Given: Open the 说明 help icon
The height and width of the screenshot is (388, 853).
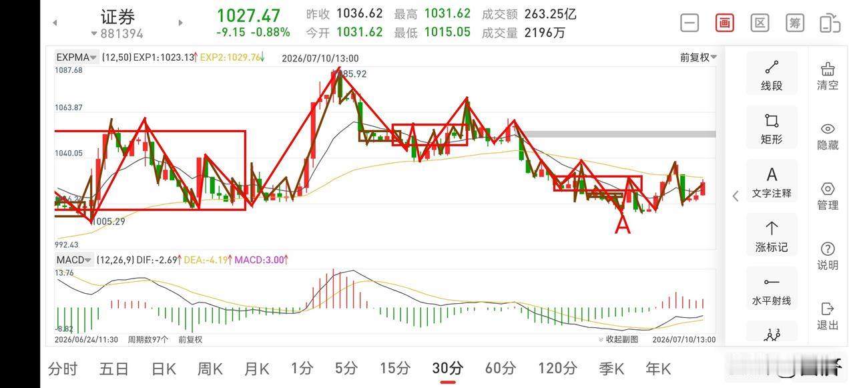Looking at the screenshot, I should tap(828, 256).
